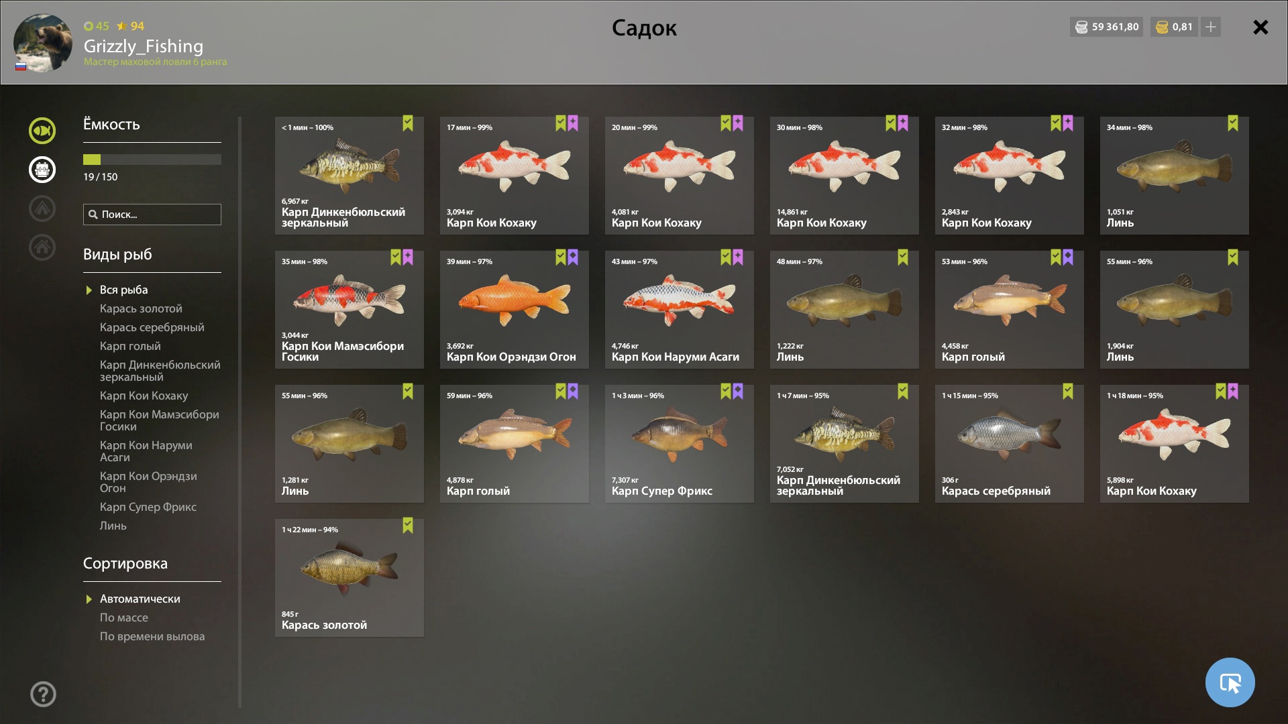Select sorting По времени вылова
Image resolution: width=1288 pixels, height=724 pixels.
click(152, 636)
